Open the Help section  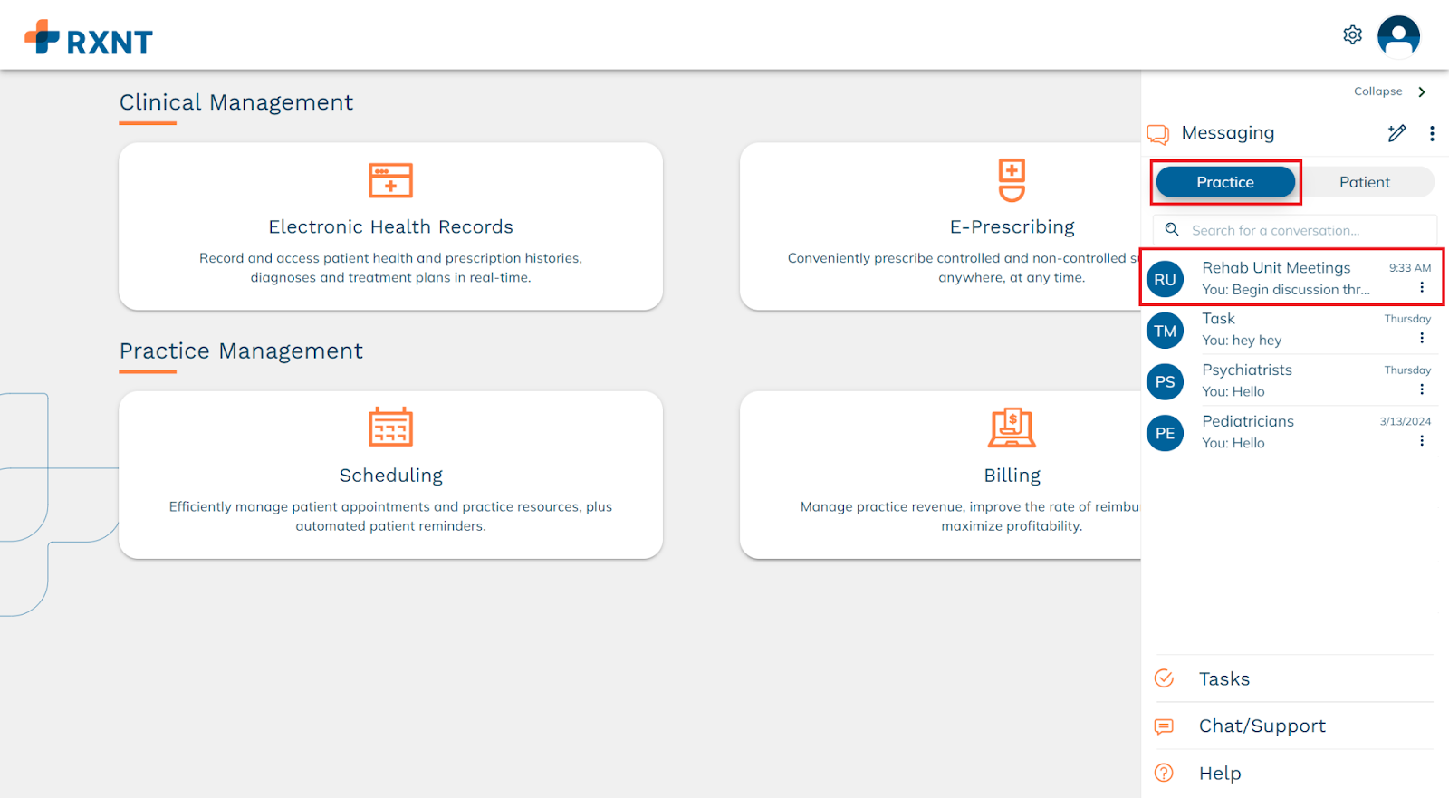point(1294,773)
